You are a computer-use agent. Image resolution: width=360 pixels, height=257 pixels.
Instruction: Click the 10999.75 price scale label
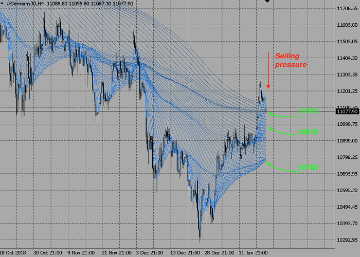[347, 124]
